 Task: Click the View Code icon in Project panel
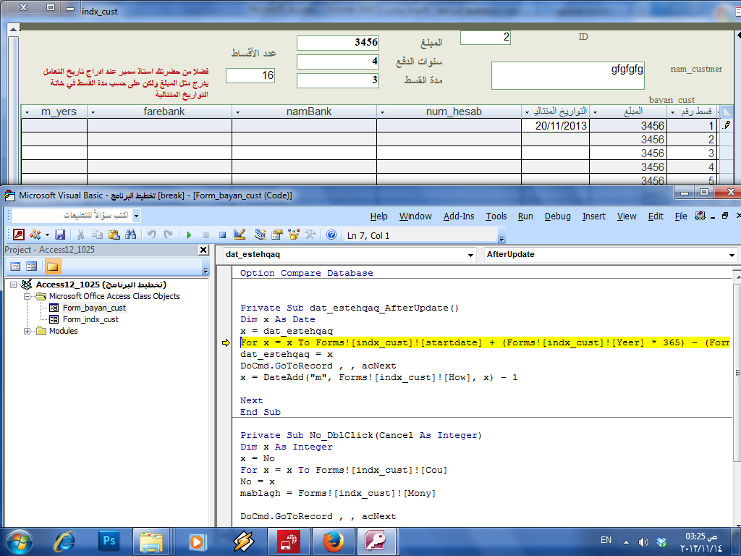15,266
